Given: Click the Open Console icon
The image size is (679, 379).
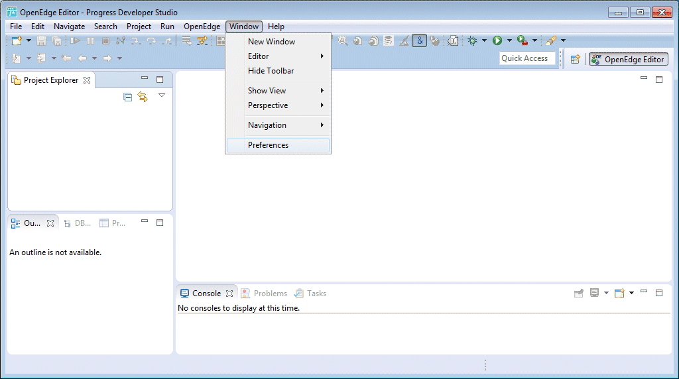Looking at the screenshot, I should pyautogui.click(x=620, y=293).
